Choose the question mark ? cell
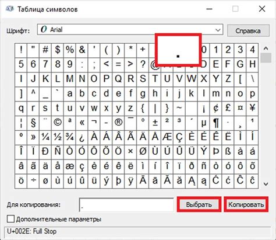This screenshot has height=240, width=276. coord(143,65)
